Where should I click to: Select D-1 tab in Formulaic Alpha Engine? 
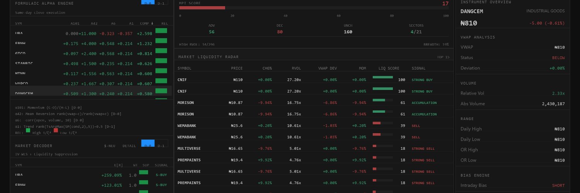click(161, 3)
